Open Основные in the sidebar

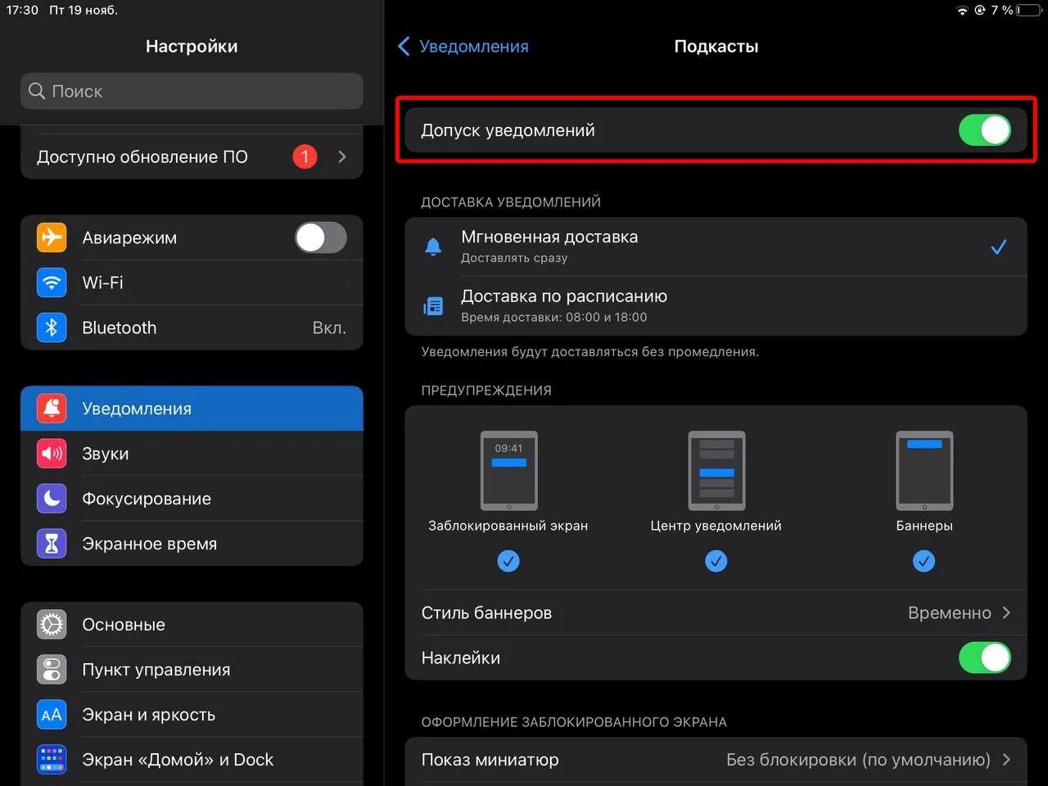pos(192,625)
